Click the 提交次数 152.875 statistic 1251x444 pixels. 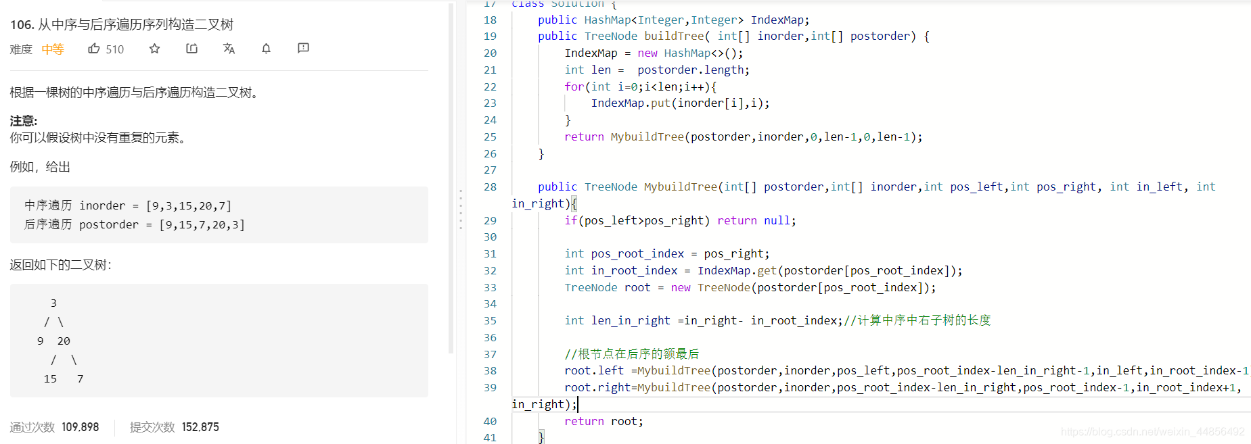[x=175, y=427]
